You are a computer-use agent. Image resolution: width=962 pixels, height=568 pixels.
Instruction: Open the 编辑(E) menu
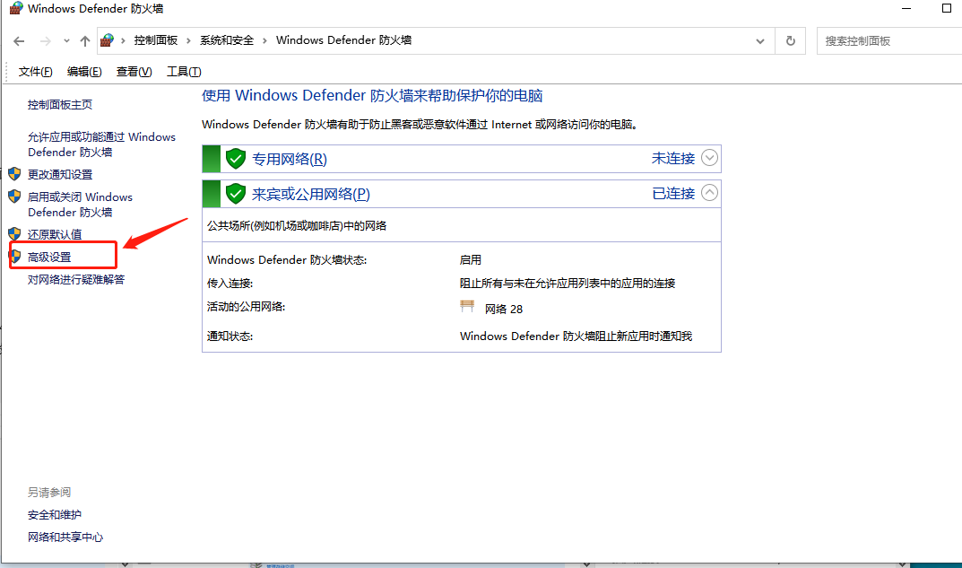click(84, 72)
